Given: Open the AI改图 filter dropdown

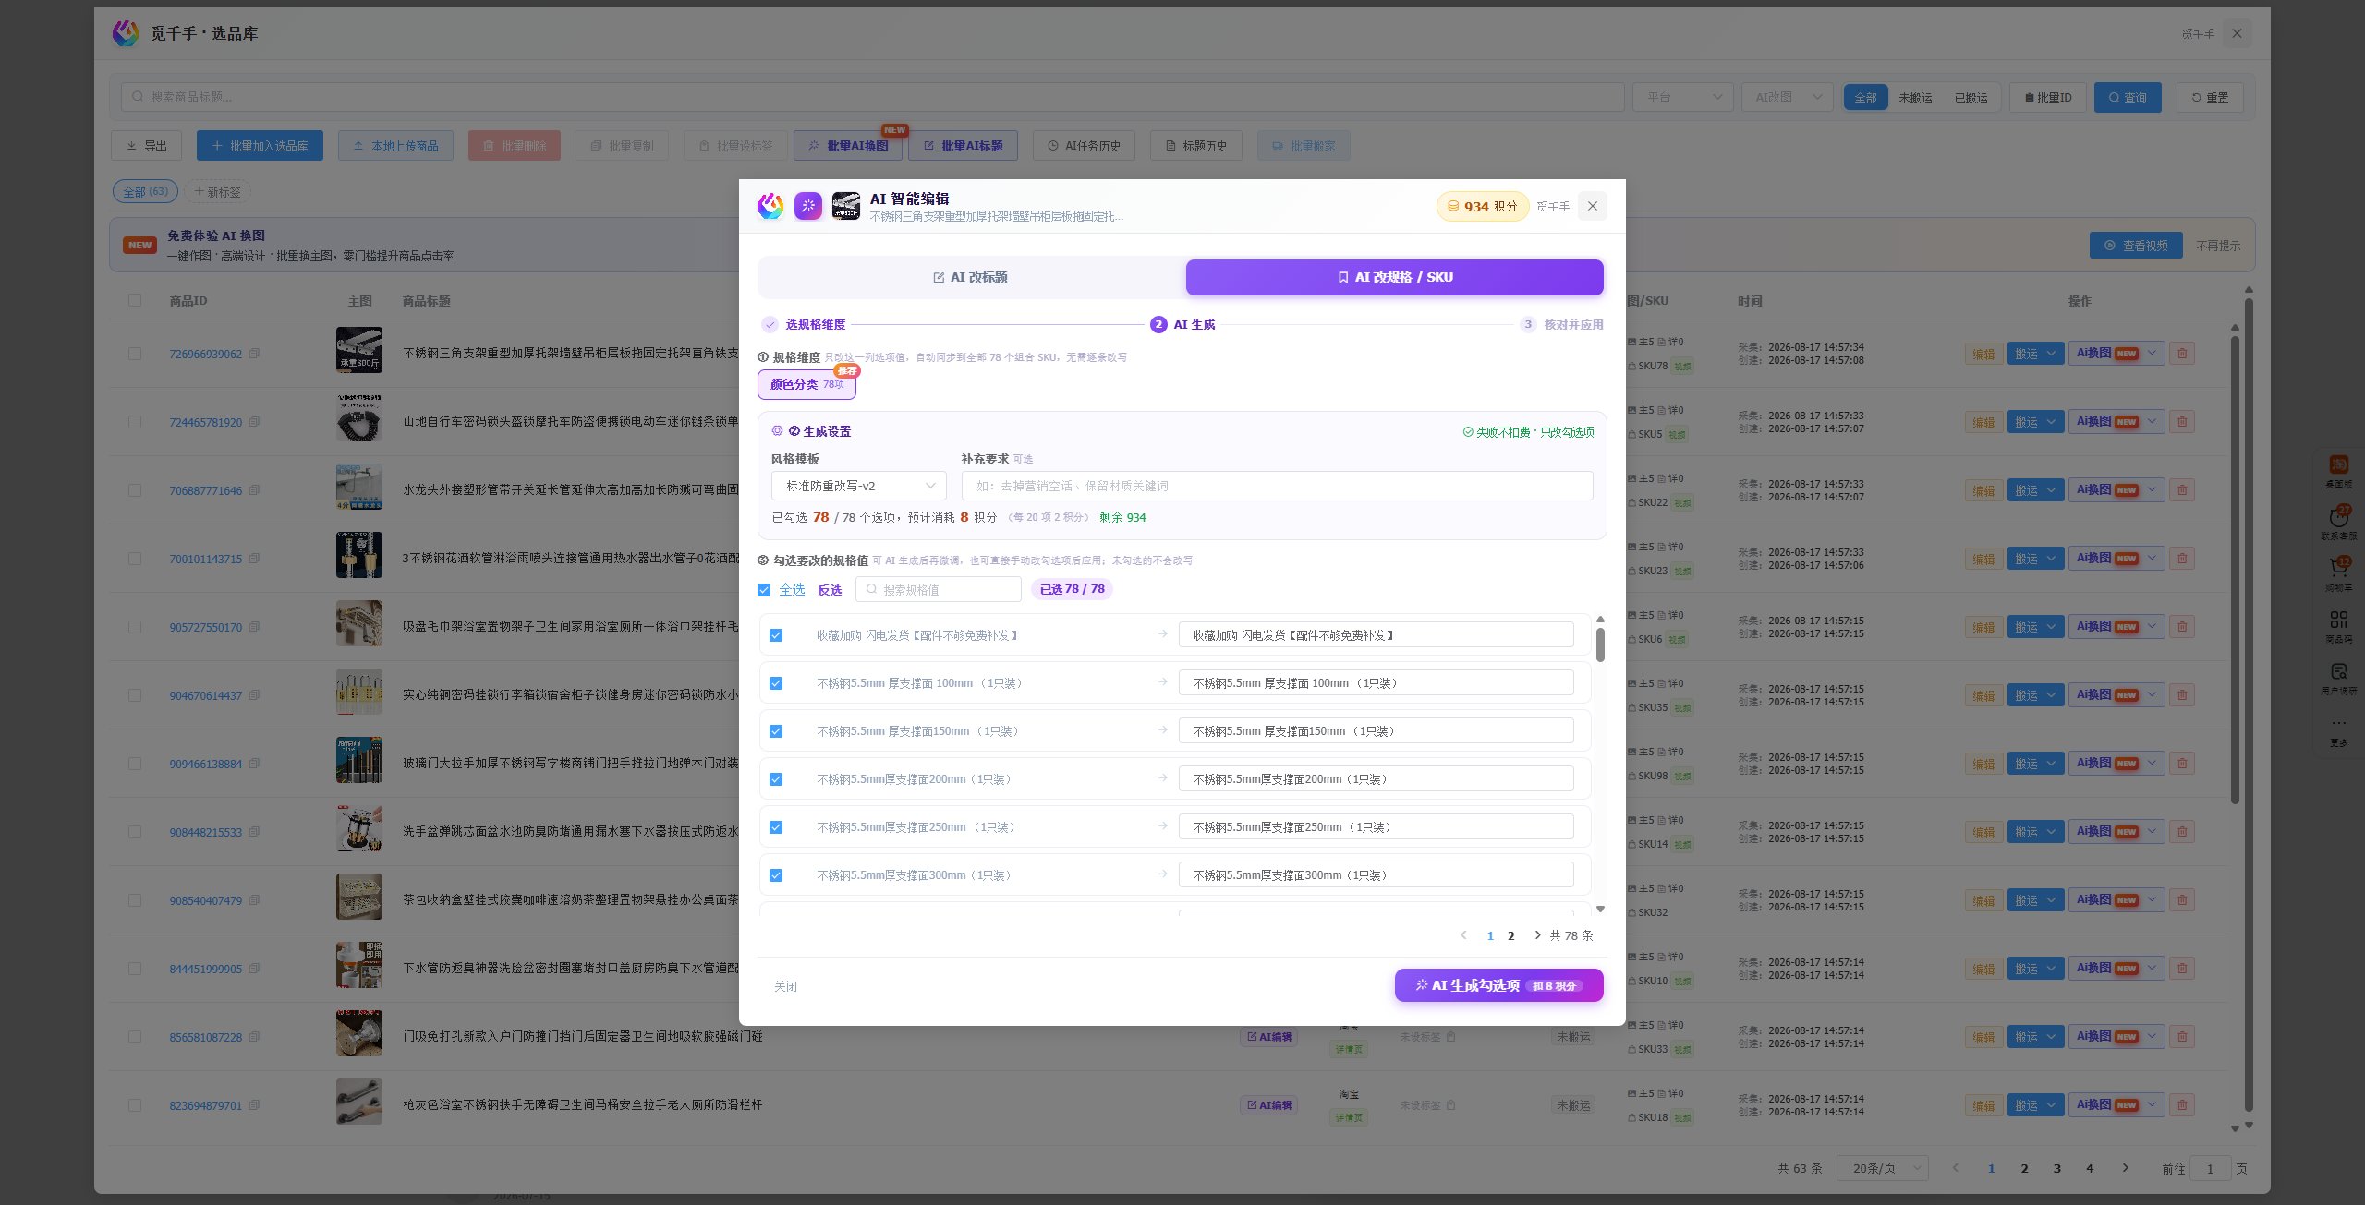Looking at the screenshot, I should coord(1788,97).
